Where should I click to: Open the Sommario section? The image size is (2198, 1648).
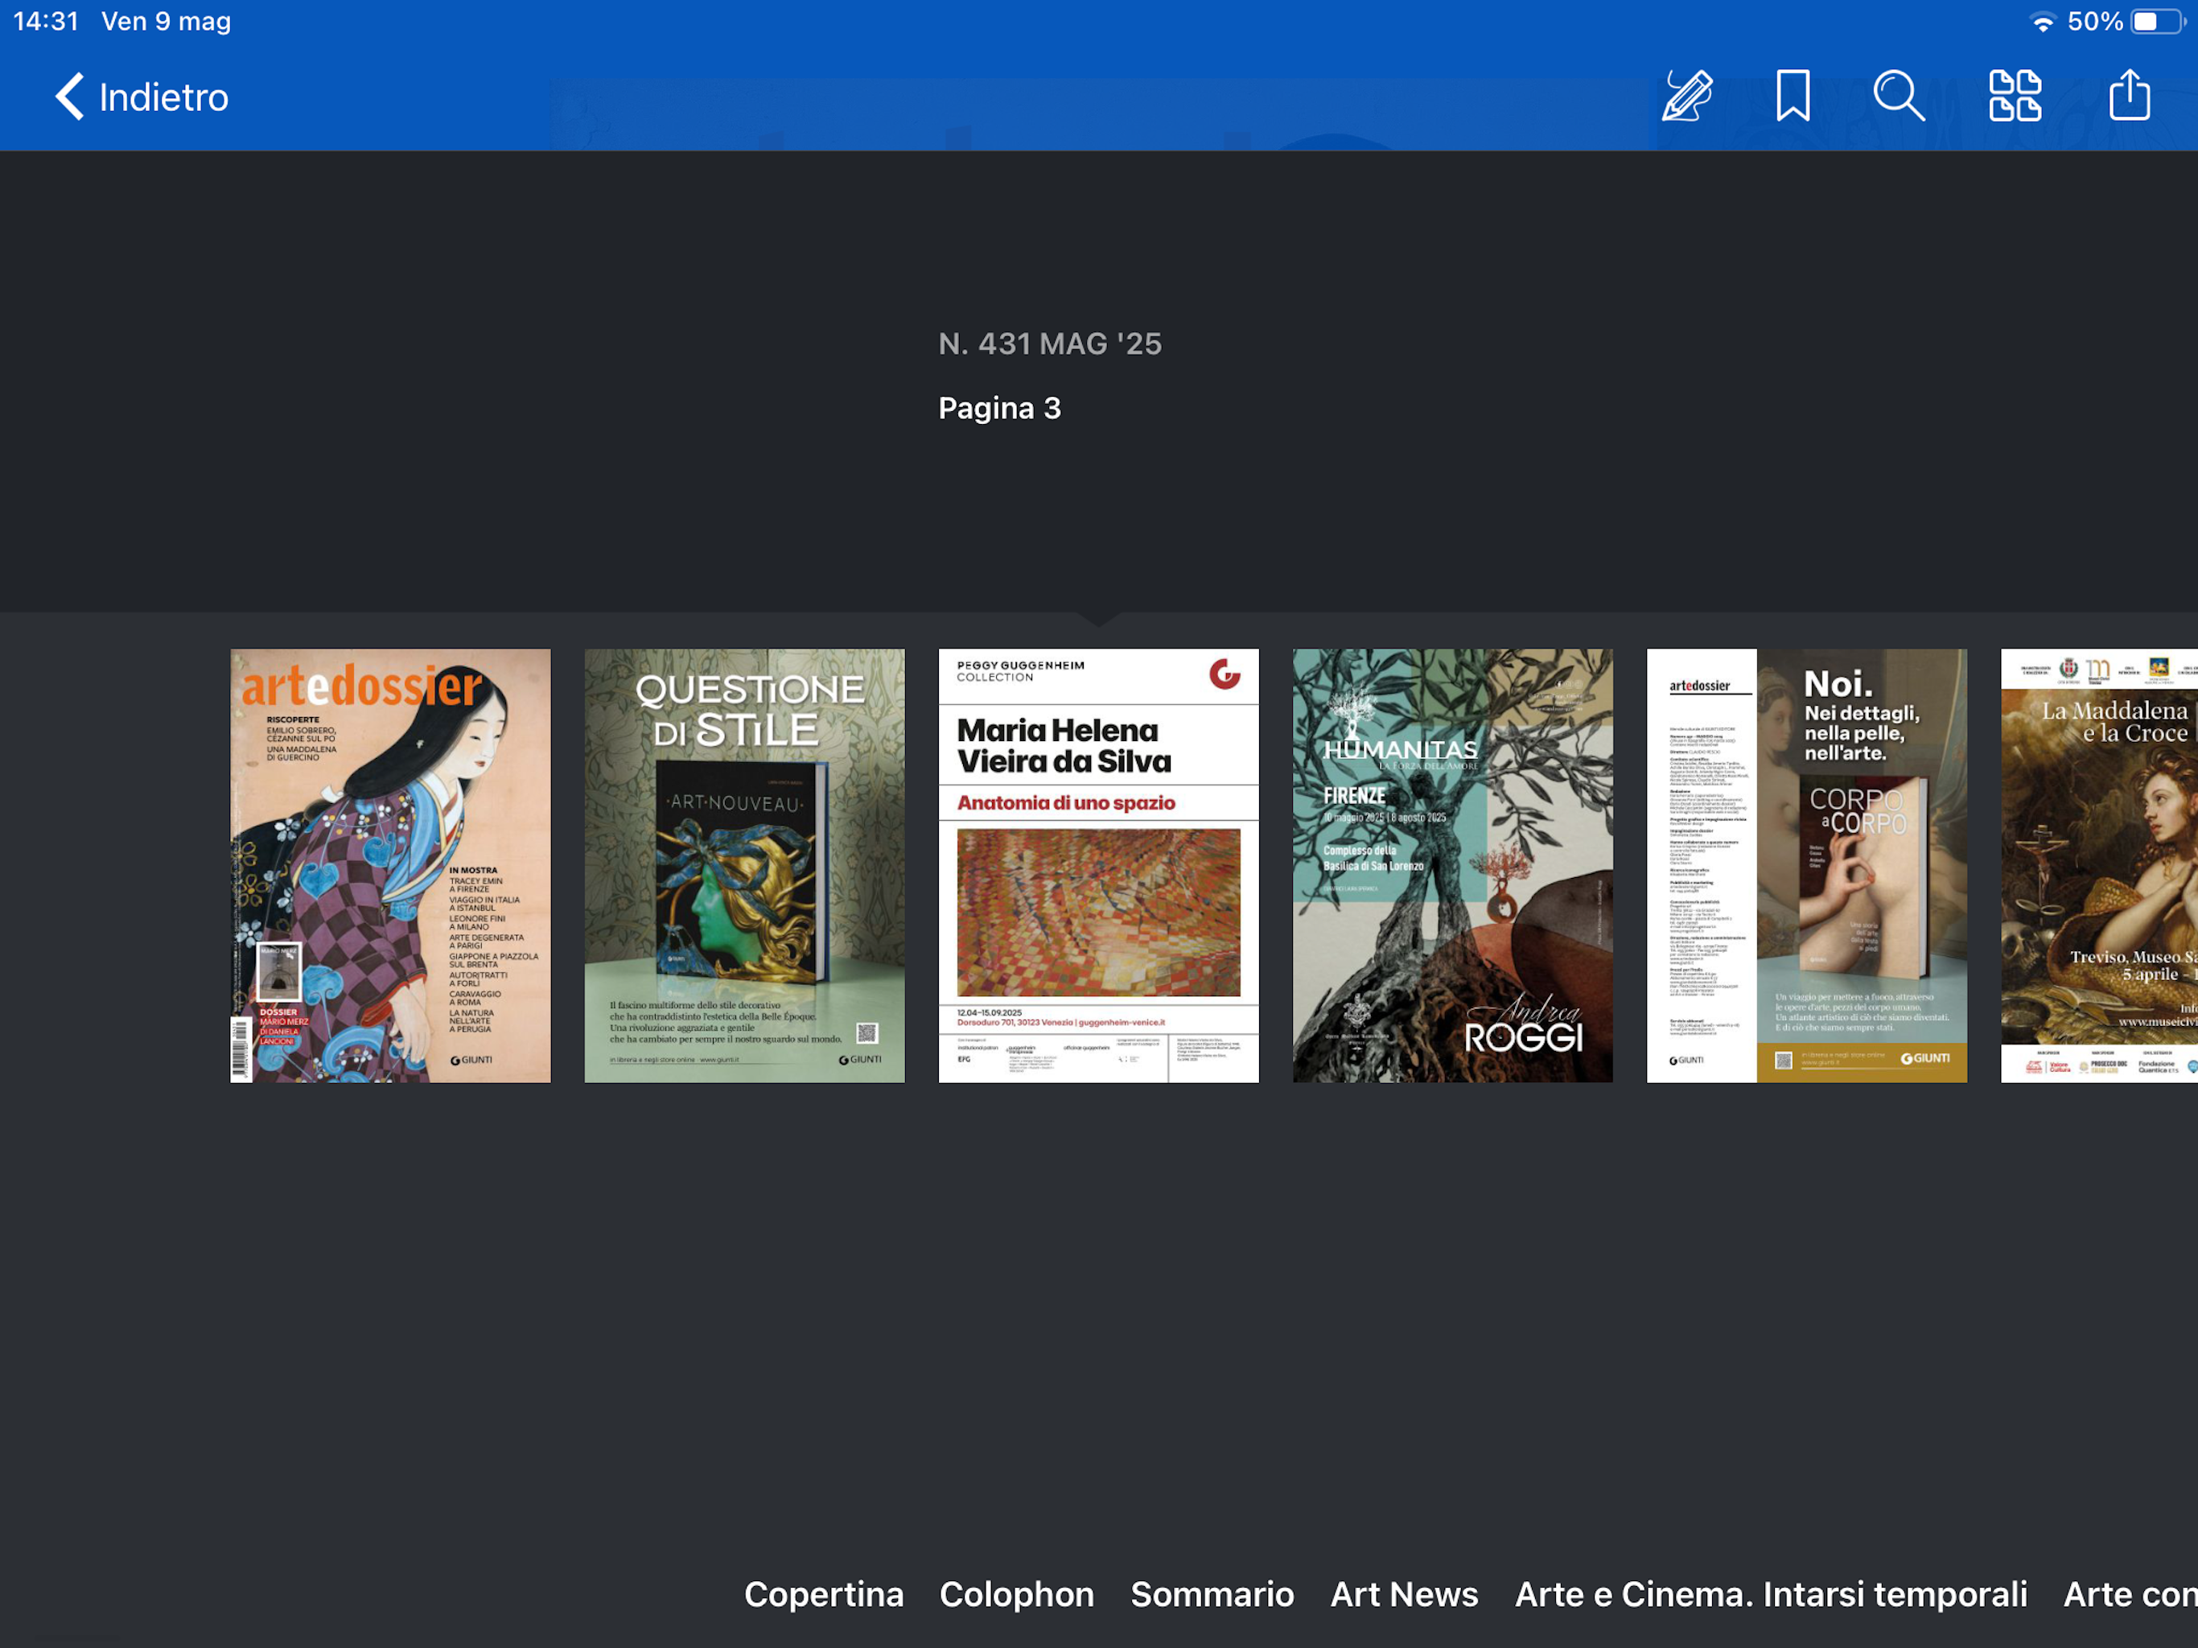(1212, 1593)
